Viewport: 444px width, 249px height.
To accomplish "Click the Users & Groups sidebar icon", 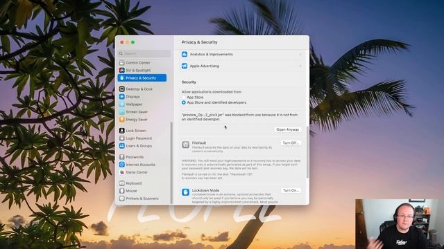I will click(x=122, y=146).
